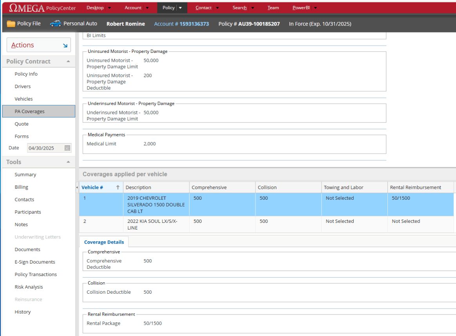
Task: Open Risk Analysis
Action: [x=29, y=287]
